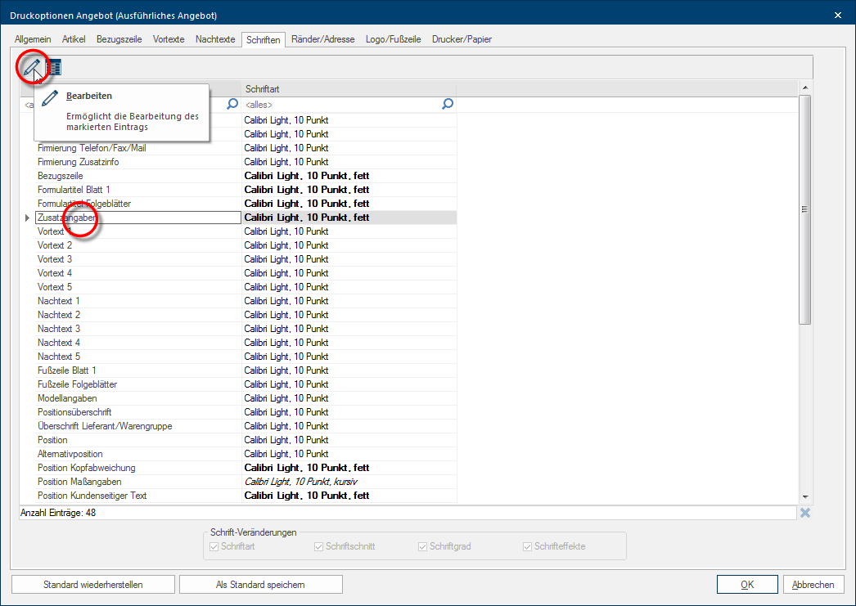The image size is (856, 606).
Task: Click Als Standard speichern button
Action: point(260,585)
